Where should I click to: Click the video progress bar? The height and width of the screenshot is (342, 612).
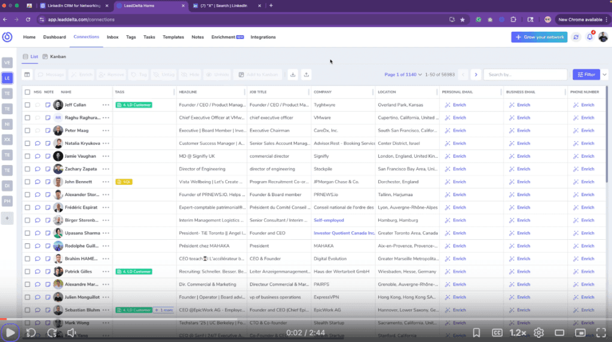pyautogui.click(x=306, y=319)
